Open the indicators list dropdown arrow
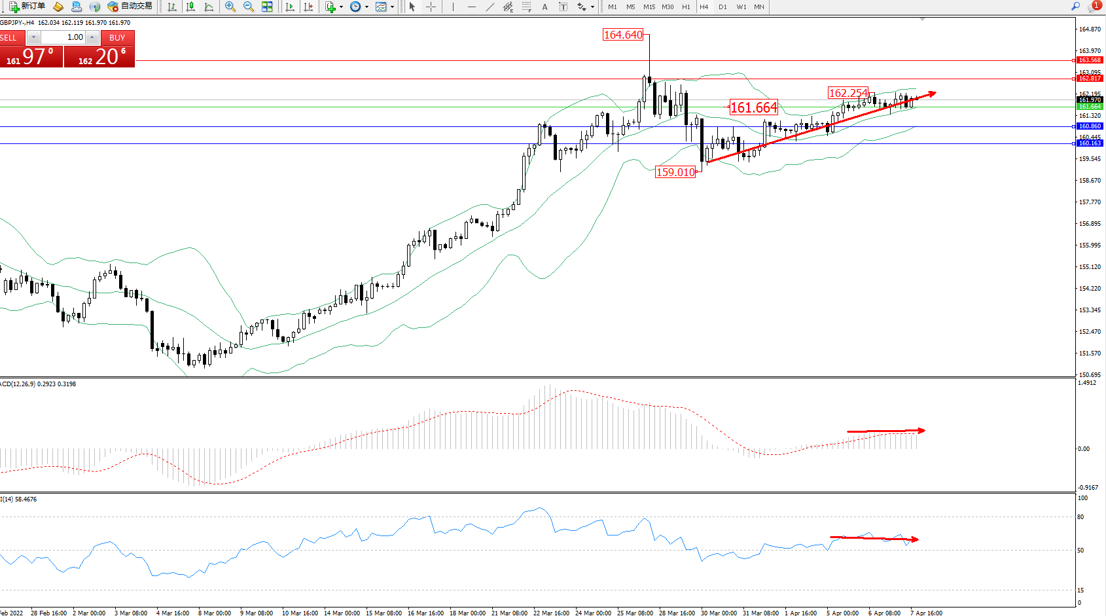The height and width of the screenshot is (616, 1106). [341, 7]
